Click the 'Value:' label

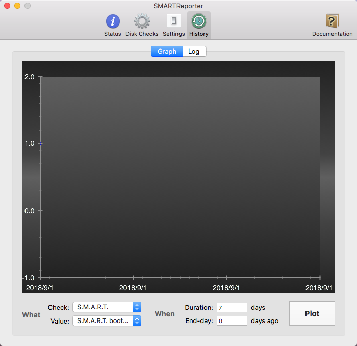[60, 321]
